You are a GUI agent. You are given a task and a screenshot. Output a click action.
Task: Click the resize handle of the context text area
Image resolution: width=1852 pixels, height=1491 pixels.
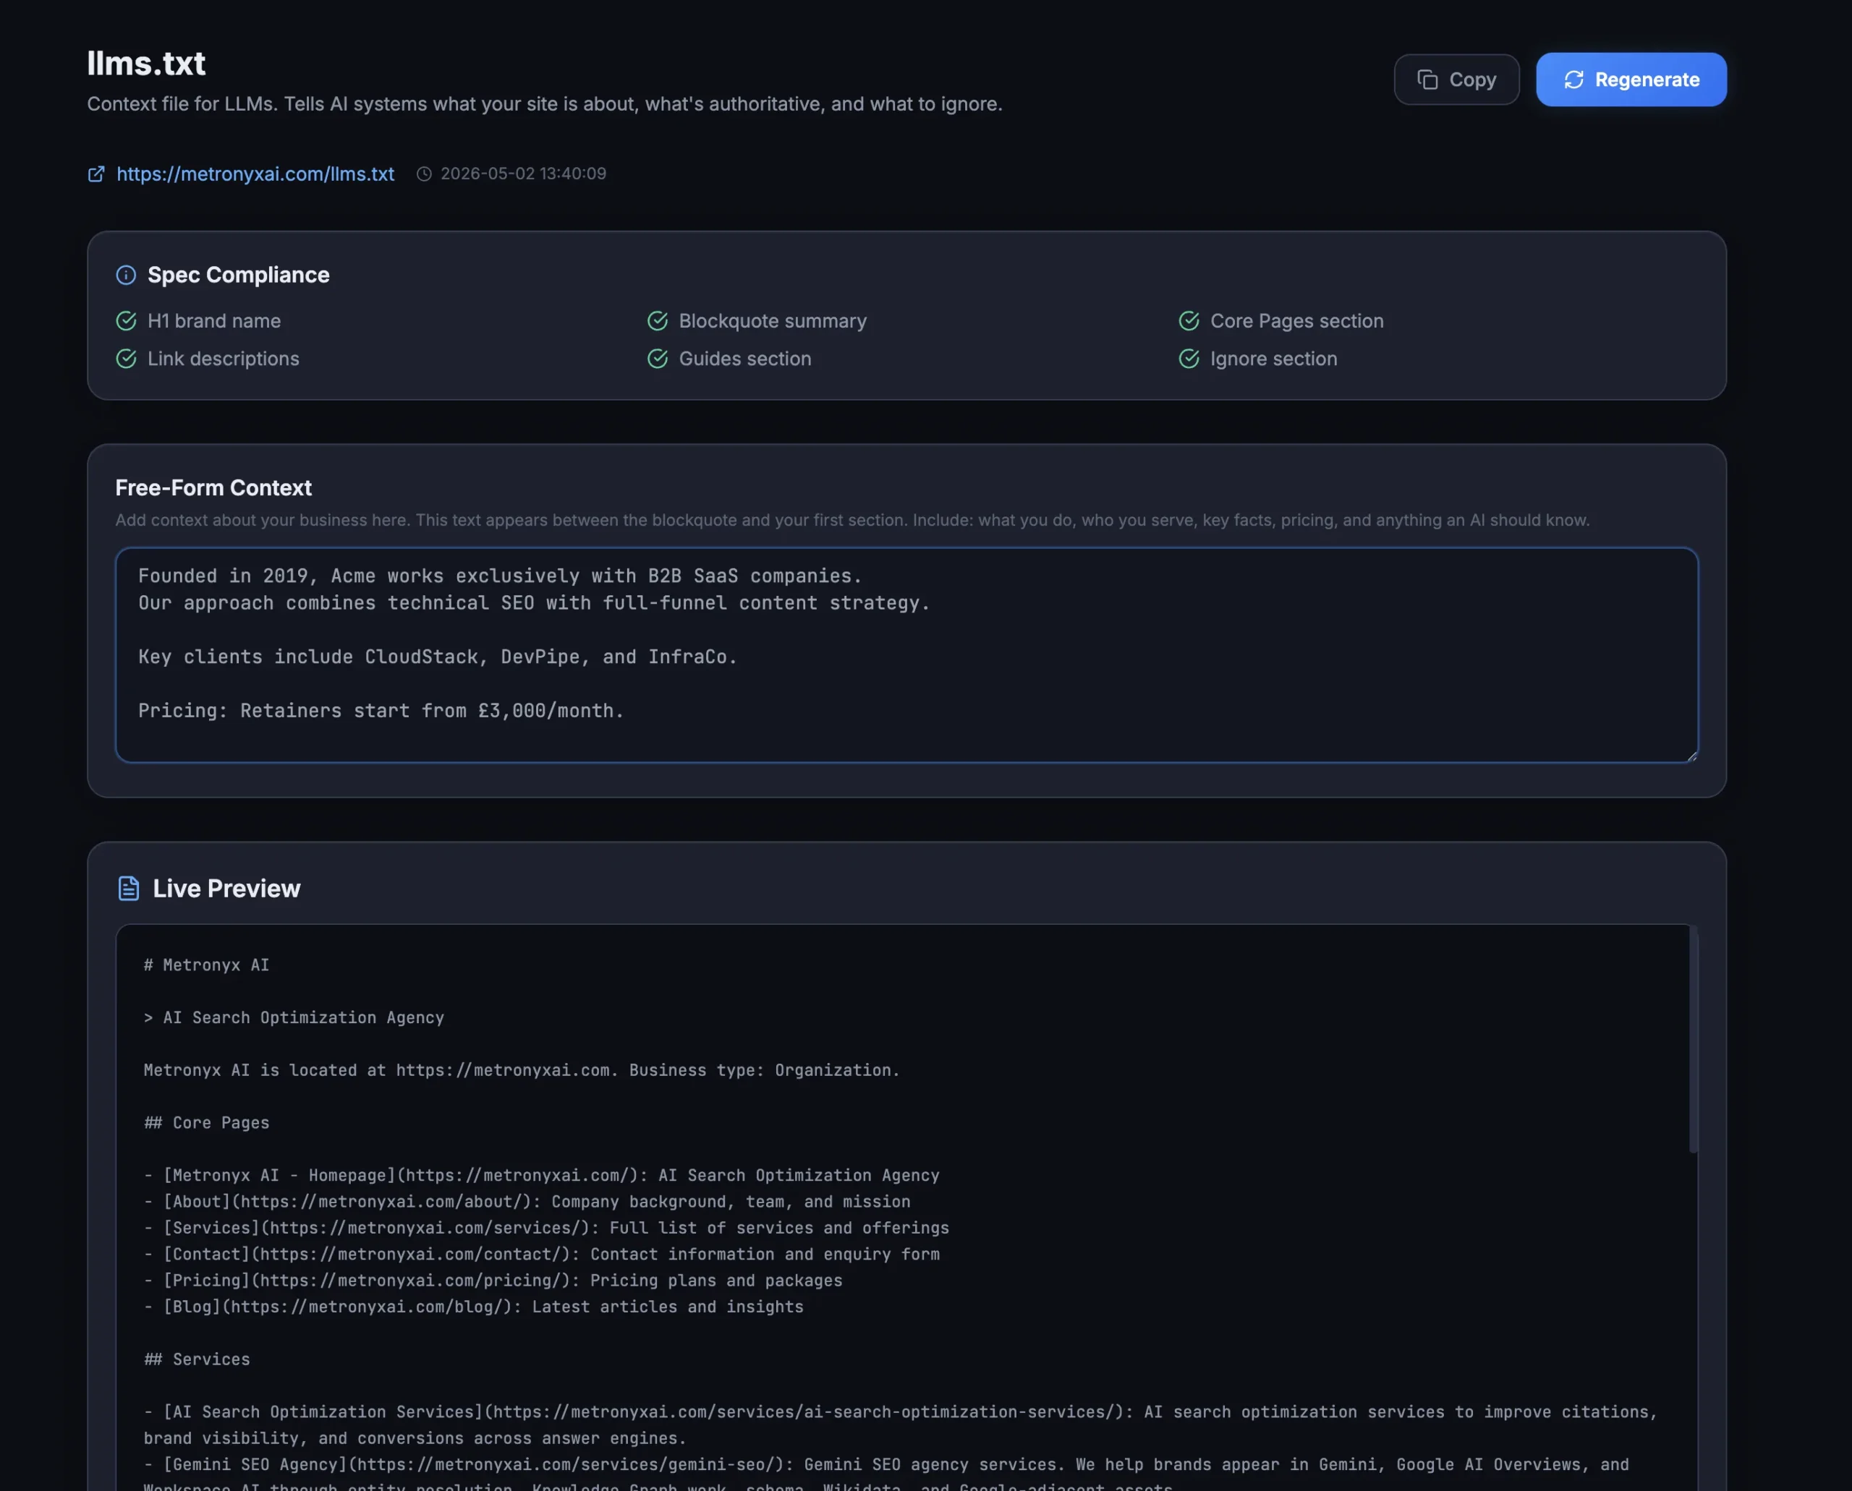click(x=1691, y=756)
